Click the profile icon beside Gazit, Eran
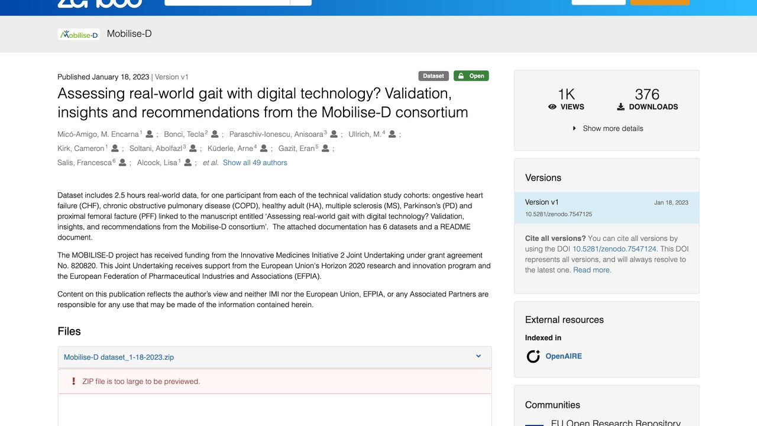 pos(325,149)
